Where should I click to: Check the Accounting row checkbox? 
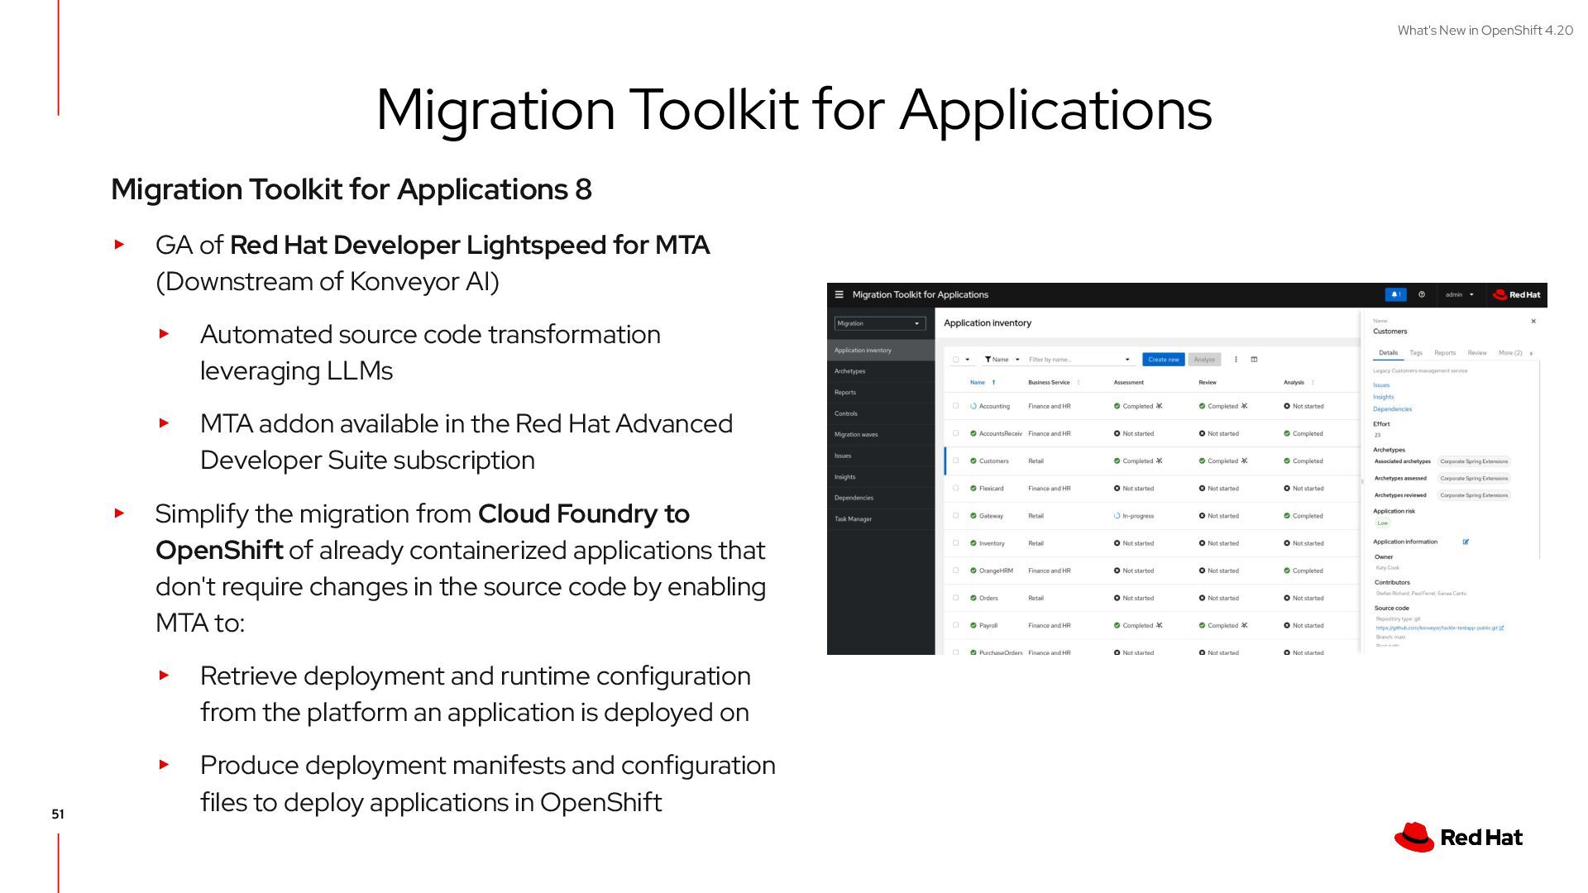coord(955,406)
